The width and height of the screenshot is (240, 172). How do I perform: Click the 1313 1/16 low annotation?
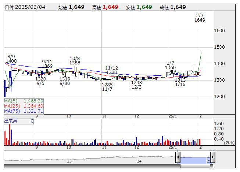tap(180, 82)
